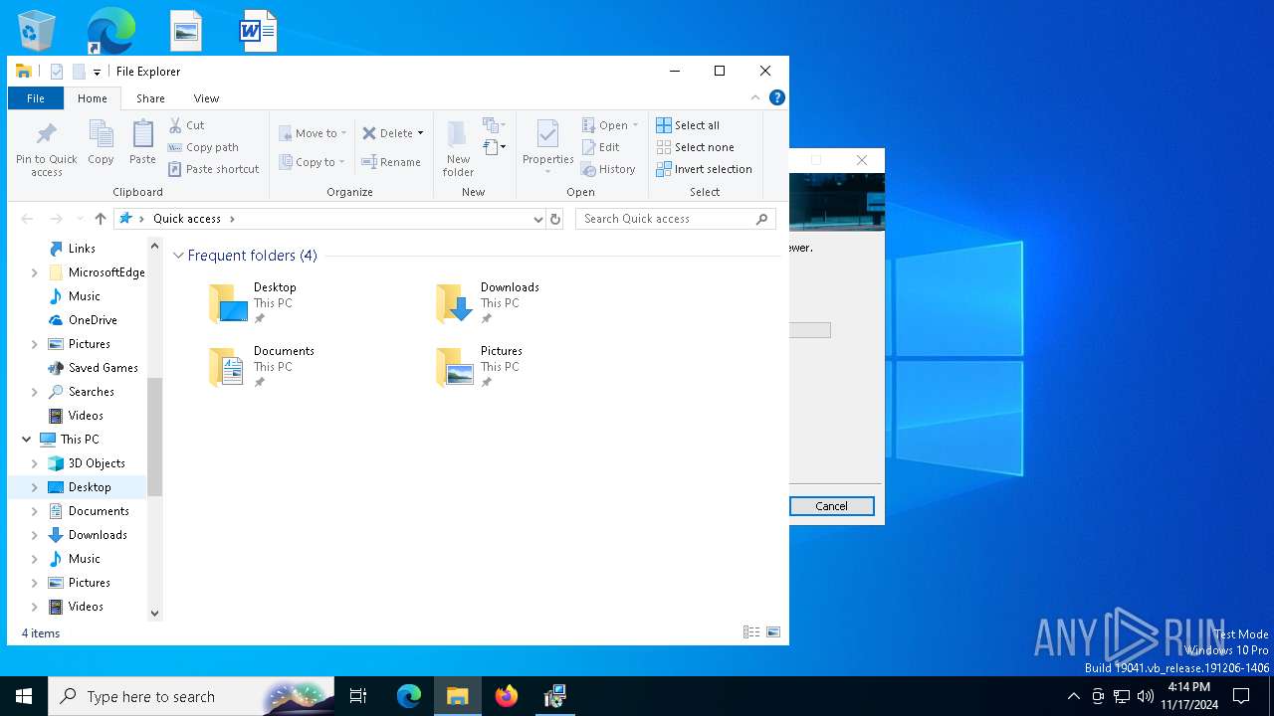1274x716 pixels.
Task: Click the Copy ribbon icon
Action: (101, 134)
